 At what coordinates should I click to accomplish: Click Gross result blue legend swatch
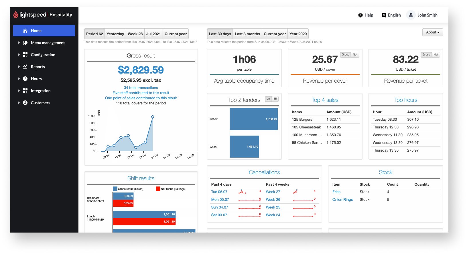pyautogui.click(x=115, y=189)
